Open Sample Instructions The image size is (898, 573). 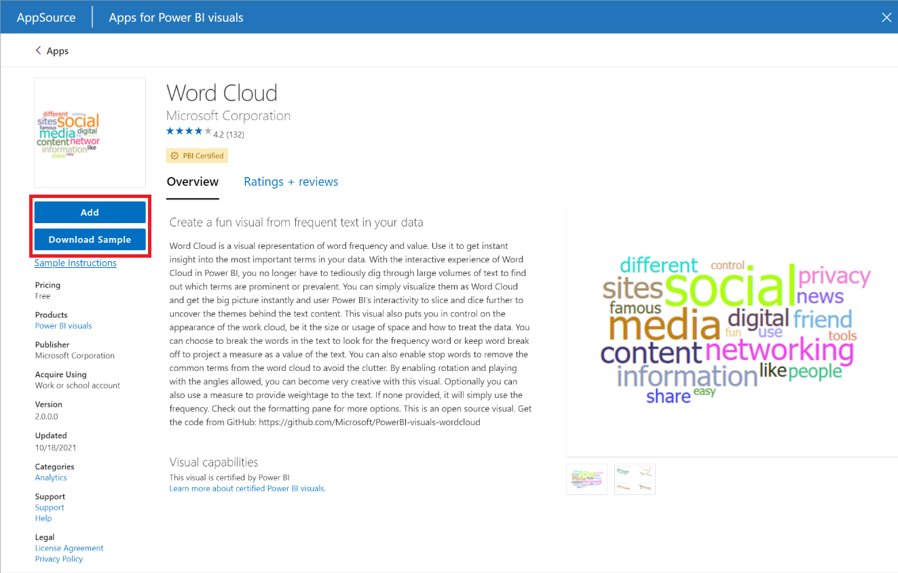click(x=75, y=262)
